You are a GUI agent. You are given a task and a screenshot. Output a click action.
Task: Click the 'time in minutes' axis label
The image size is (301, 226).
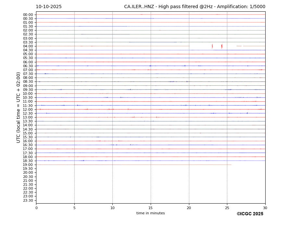coord(150,213)
